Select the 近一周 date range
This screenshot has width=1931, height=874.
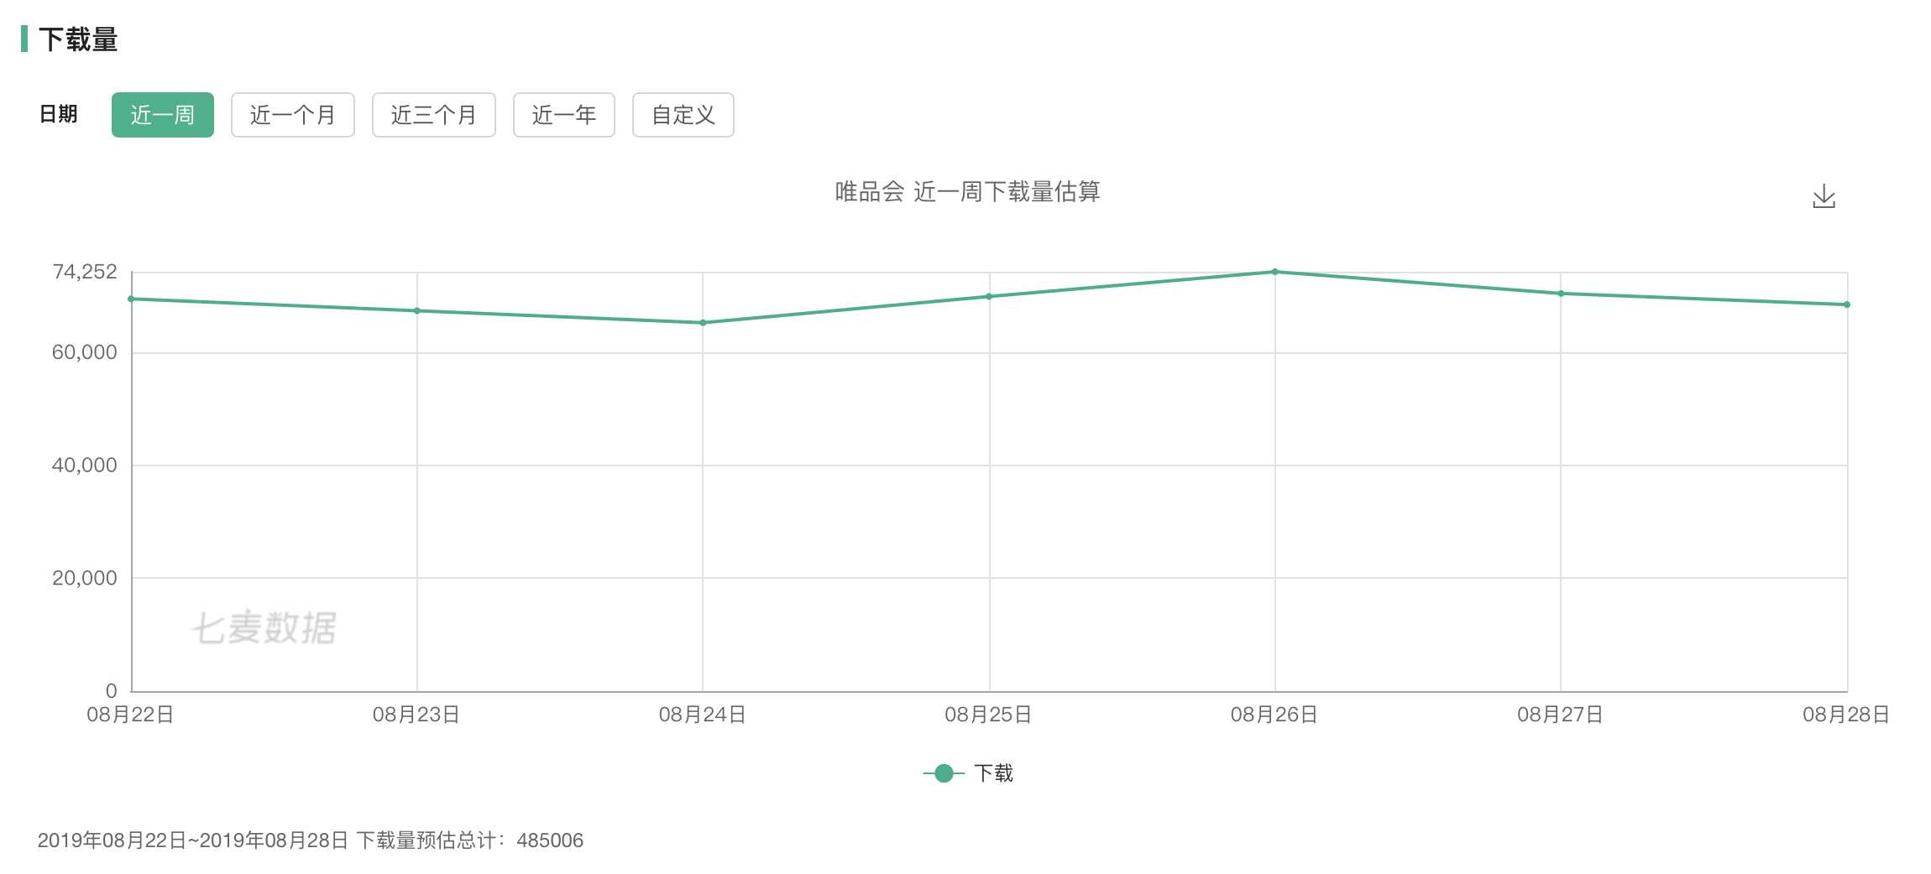click(x=162, y=115)
